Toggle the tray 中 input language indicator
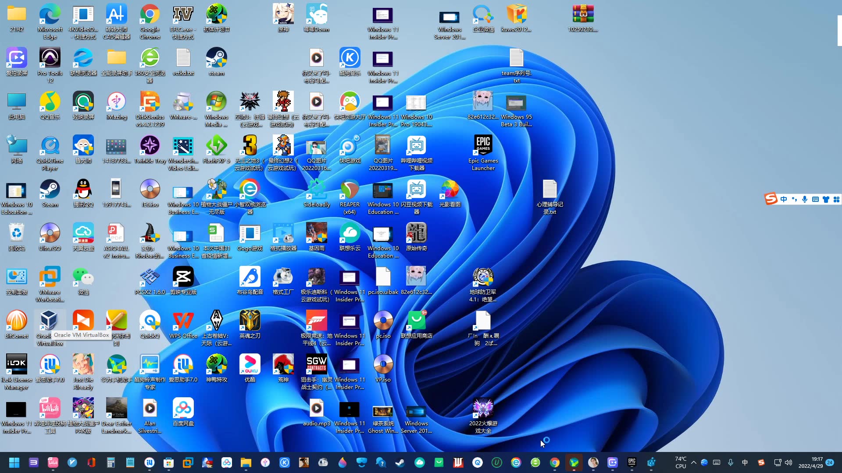 (745, 462)
